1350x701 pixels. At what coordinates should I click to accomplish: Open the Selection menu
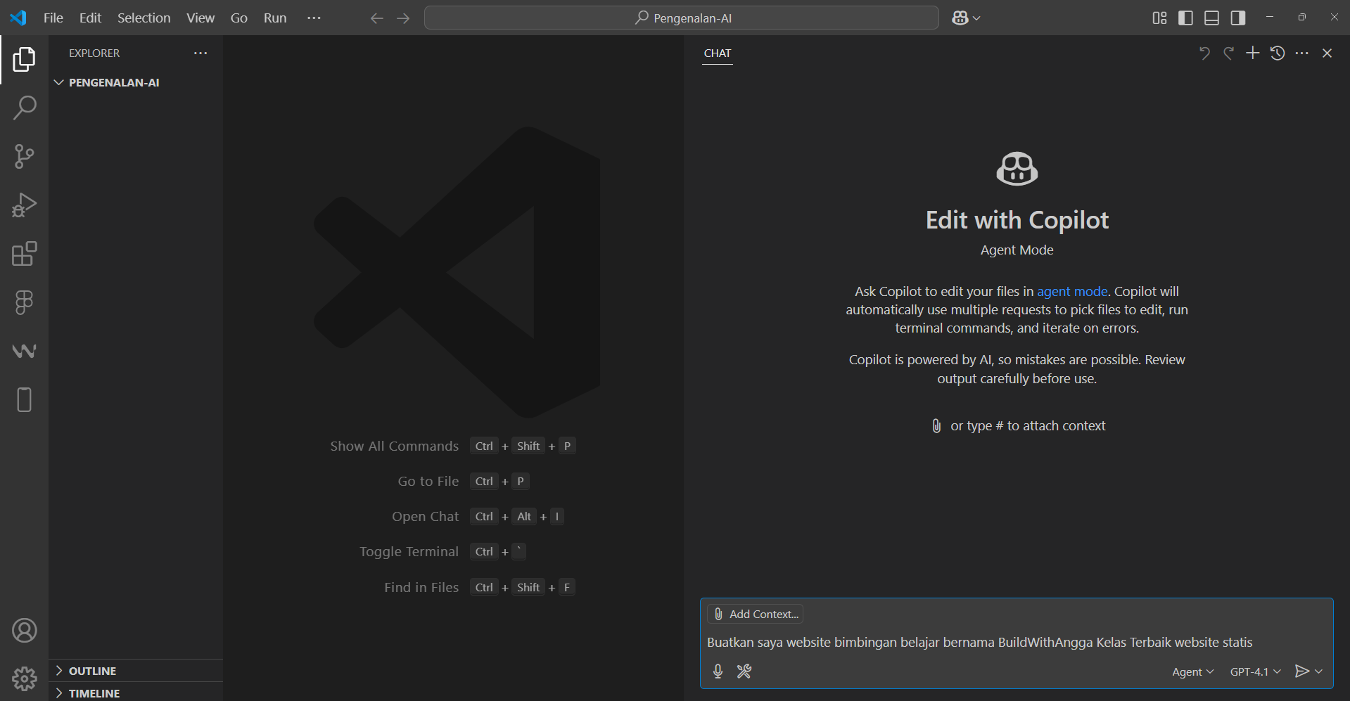[144, 18]
